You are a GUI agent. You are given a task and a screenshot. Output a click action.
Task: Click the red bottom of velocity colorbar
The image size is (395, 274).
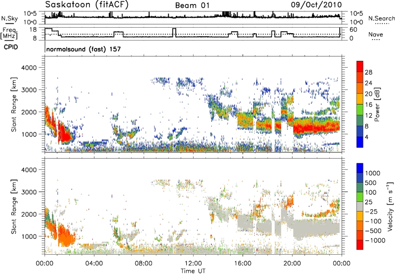click(360, 245)
